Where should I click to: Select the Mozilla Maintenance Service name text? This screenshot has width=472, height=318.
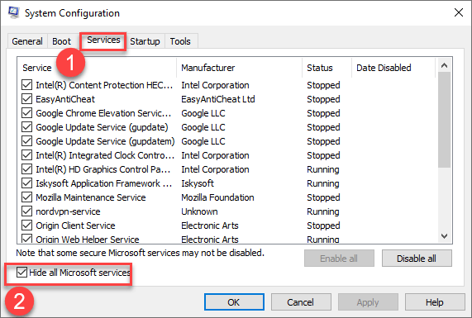[x=91, y=197]
